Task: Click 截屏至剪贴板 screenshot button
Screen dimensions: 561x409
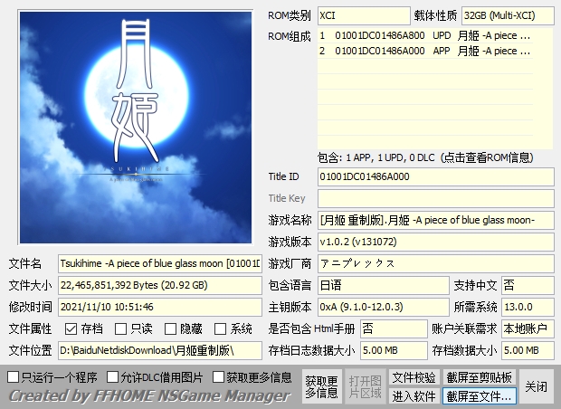Action: pos(479,377)
